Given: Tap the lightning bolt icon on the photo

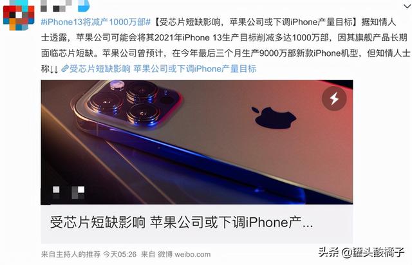Looking at the screenshot, I should (x=334, y=98).
